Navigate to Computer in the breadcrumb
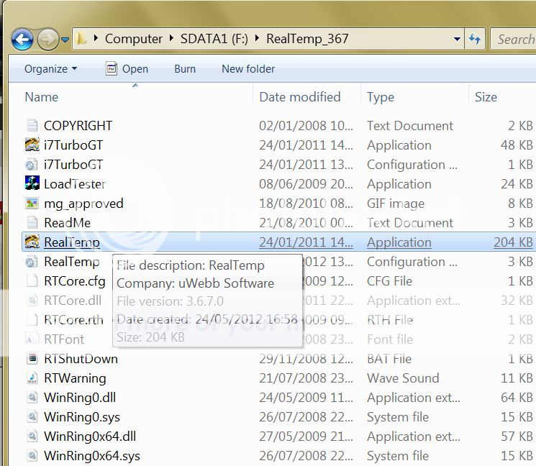The height and width of the screenshot is (466, 536). pos(133,39)
